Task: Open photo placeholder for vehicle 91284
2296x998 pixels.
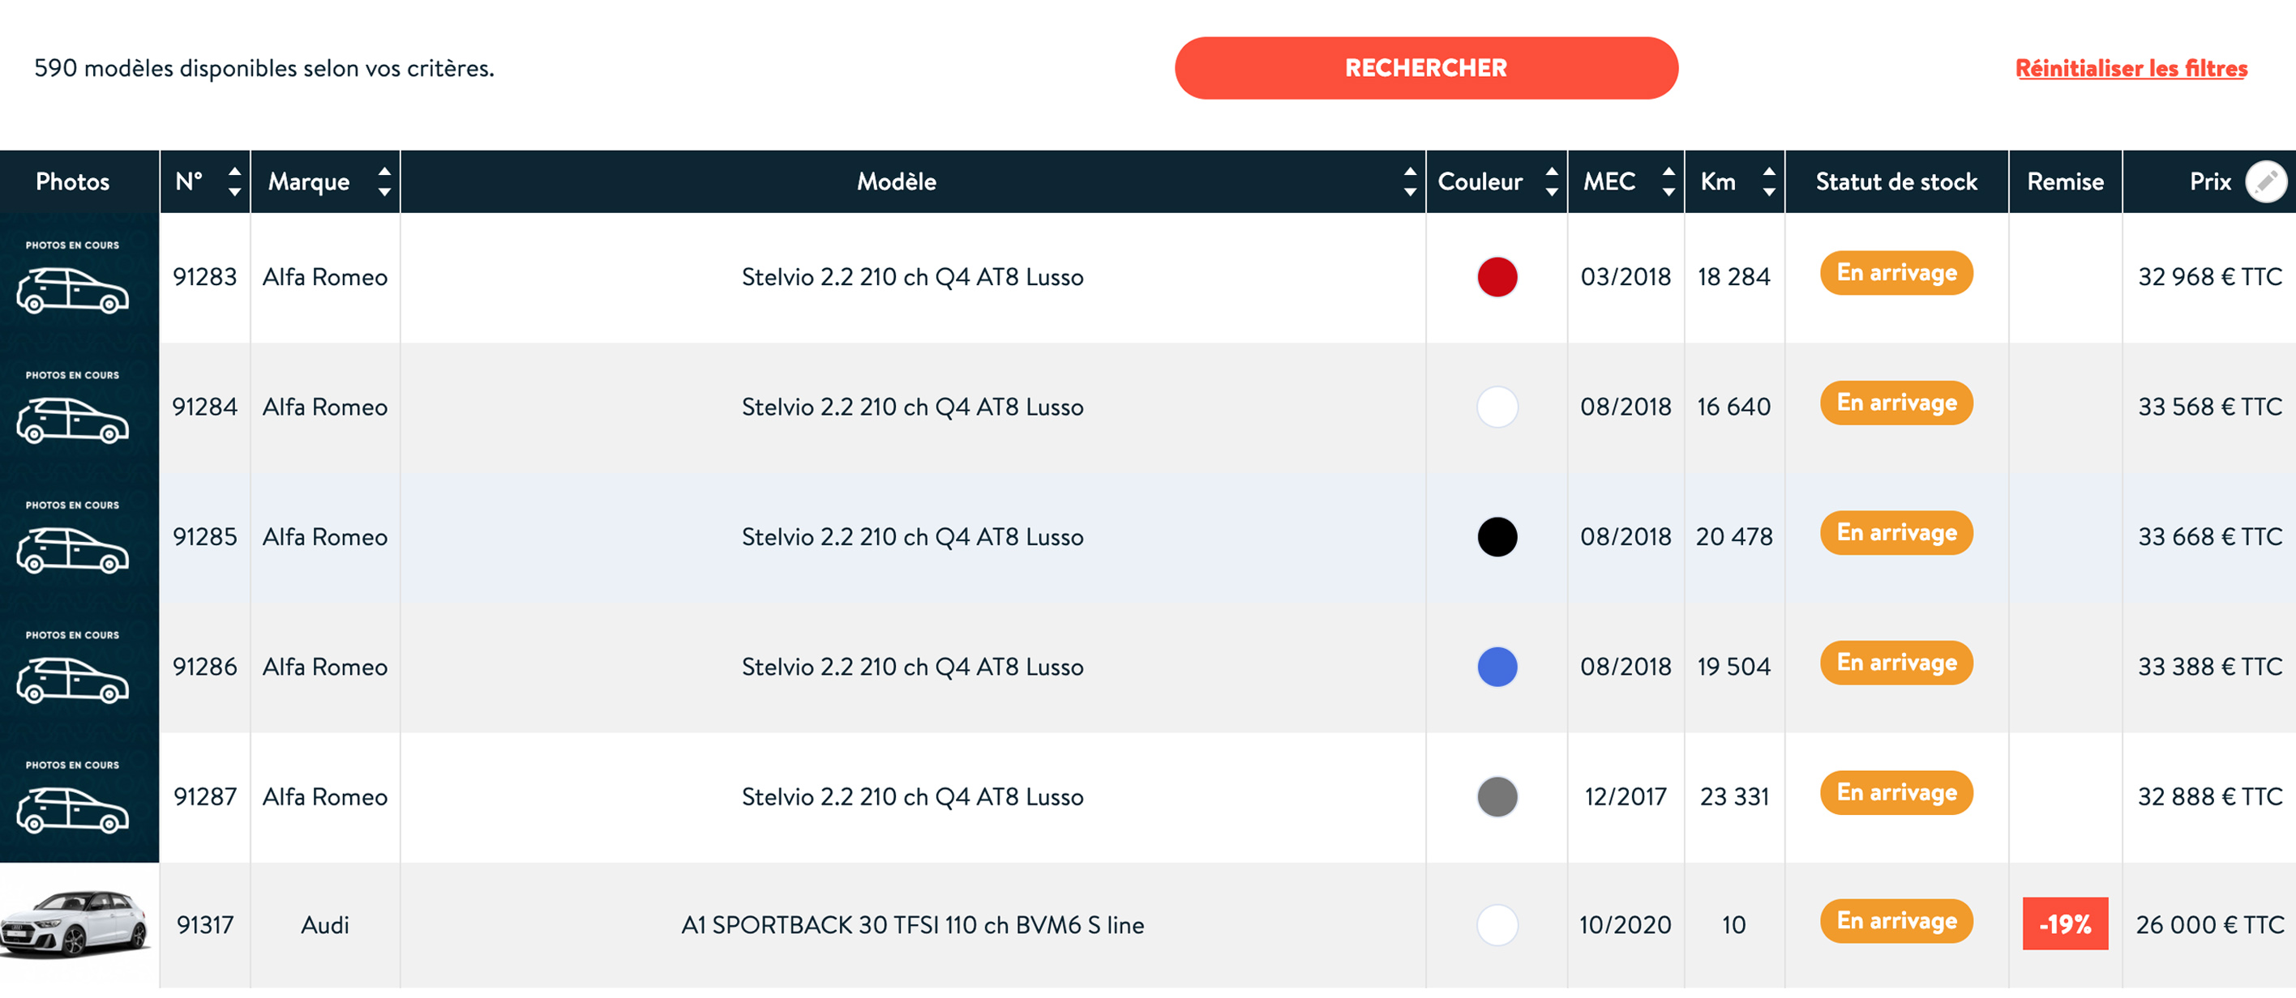Action: [79, 407]
